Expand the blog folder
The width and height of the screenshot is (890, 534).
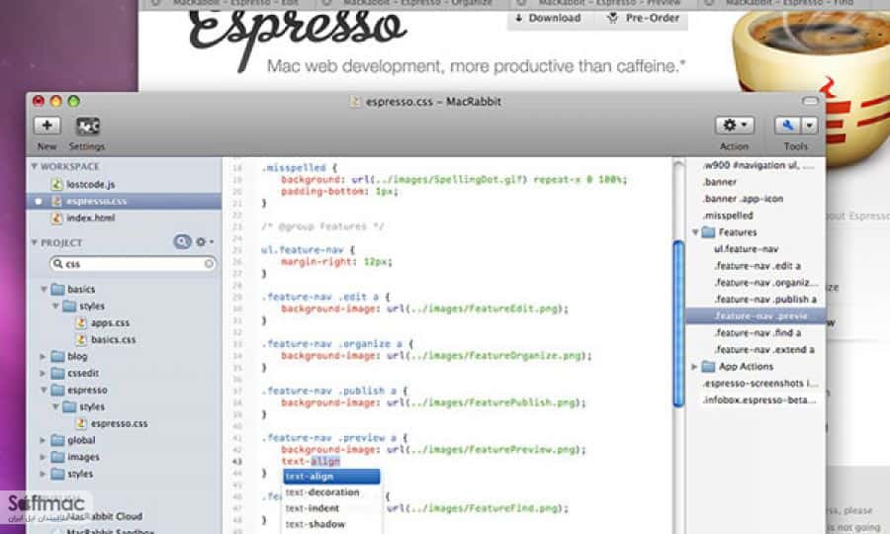pos(44,356)
